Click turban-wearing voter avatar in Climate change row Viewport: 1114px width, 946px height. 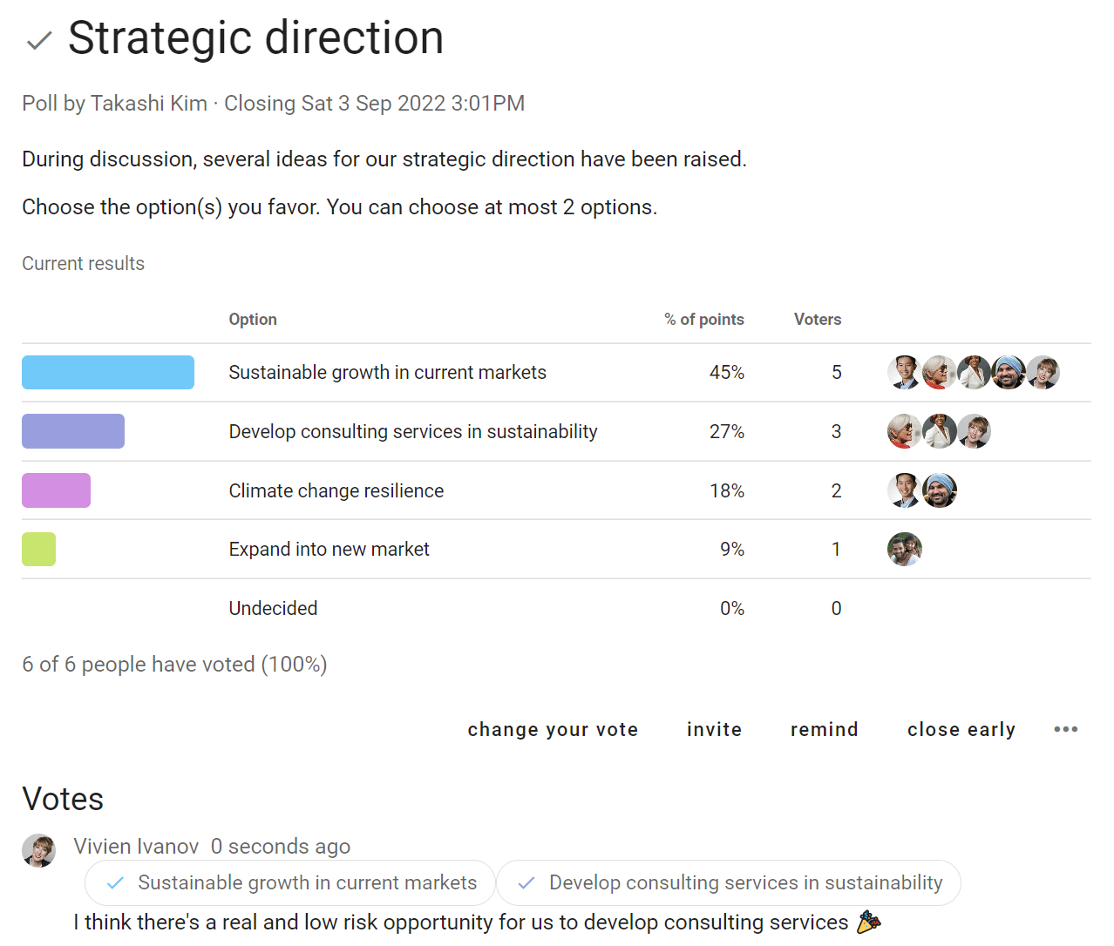(x=939, y=490)
